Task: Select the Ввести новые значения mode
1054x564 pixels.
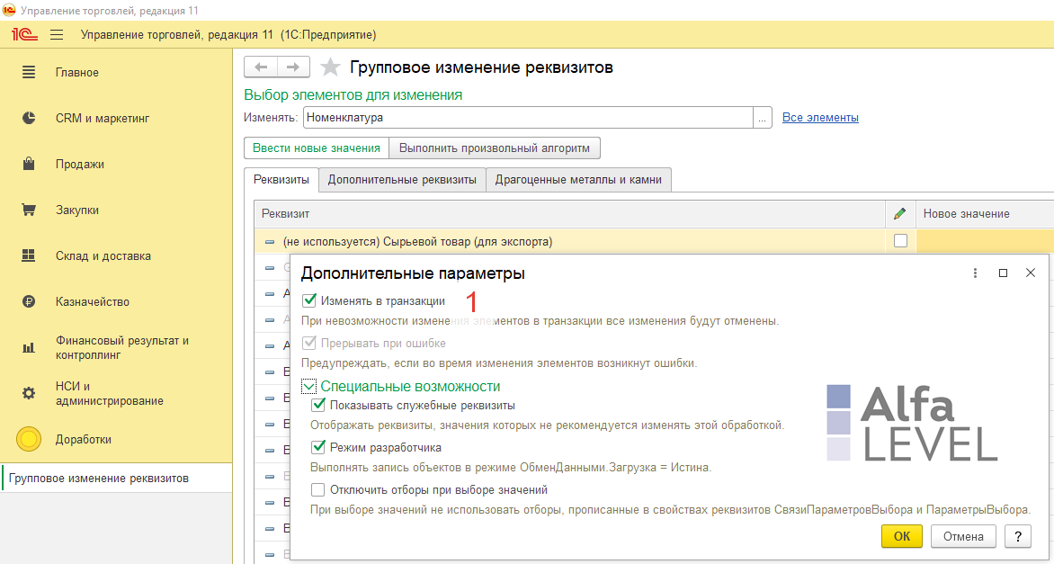Action: 317,148
